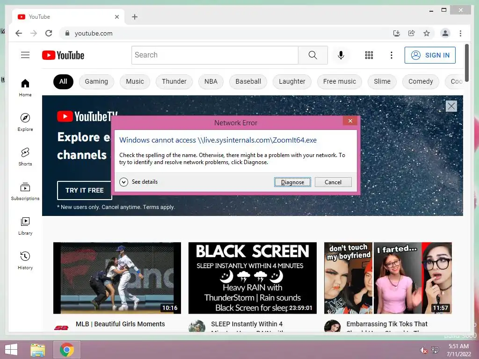Viewport: 479px width, 359px height.
Task: Select the Music filter chip
Action: (x=135, y=81)
